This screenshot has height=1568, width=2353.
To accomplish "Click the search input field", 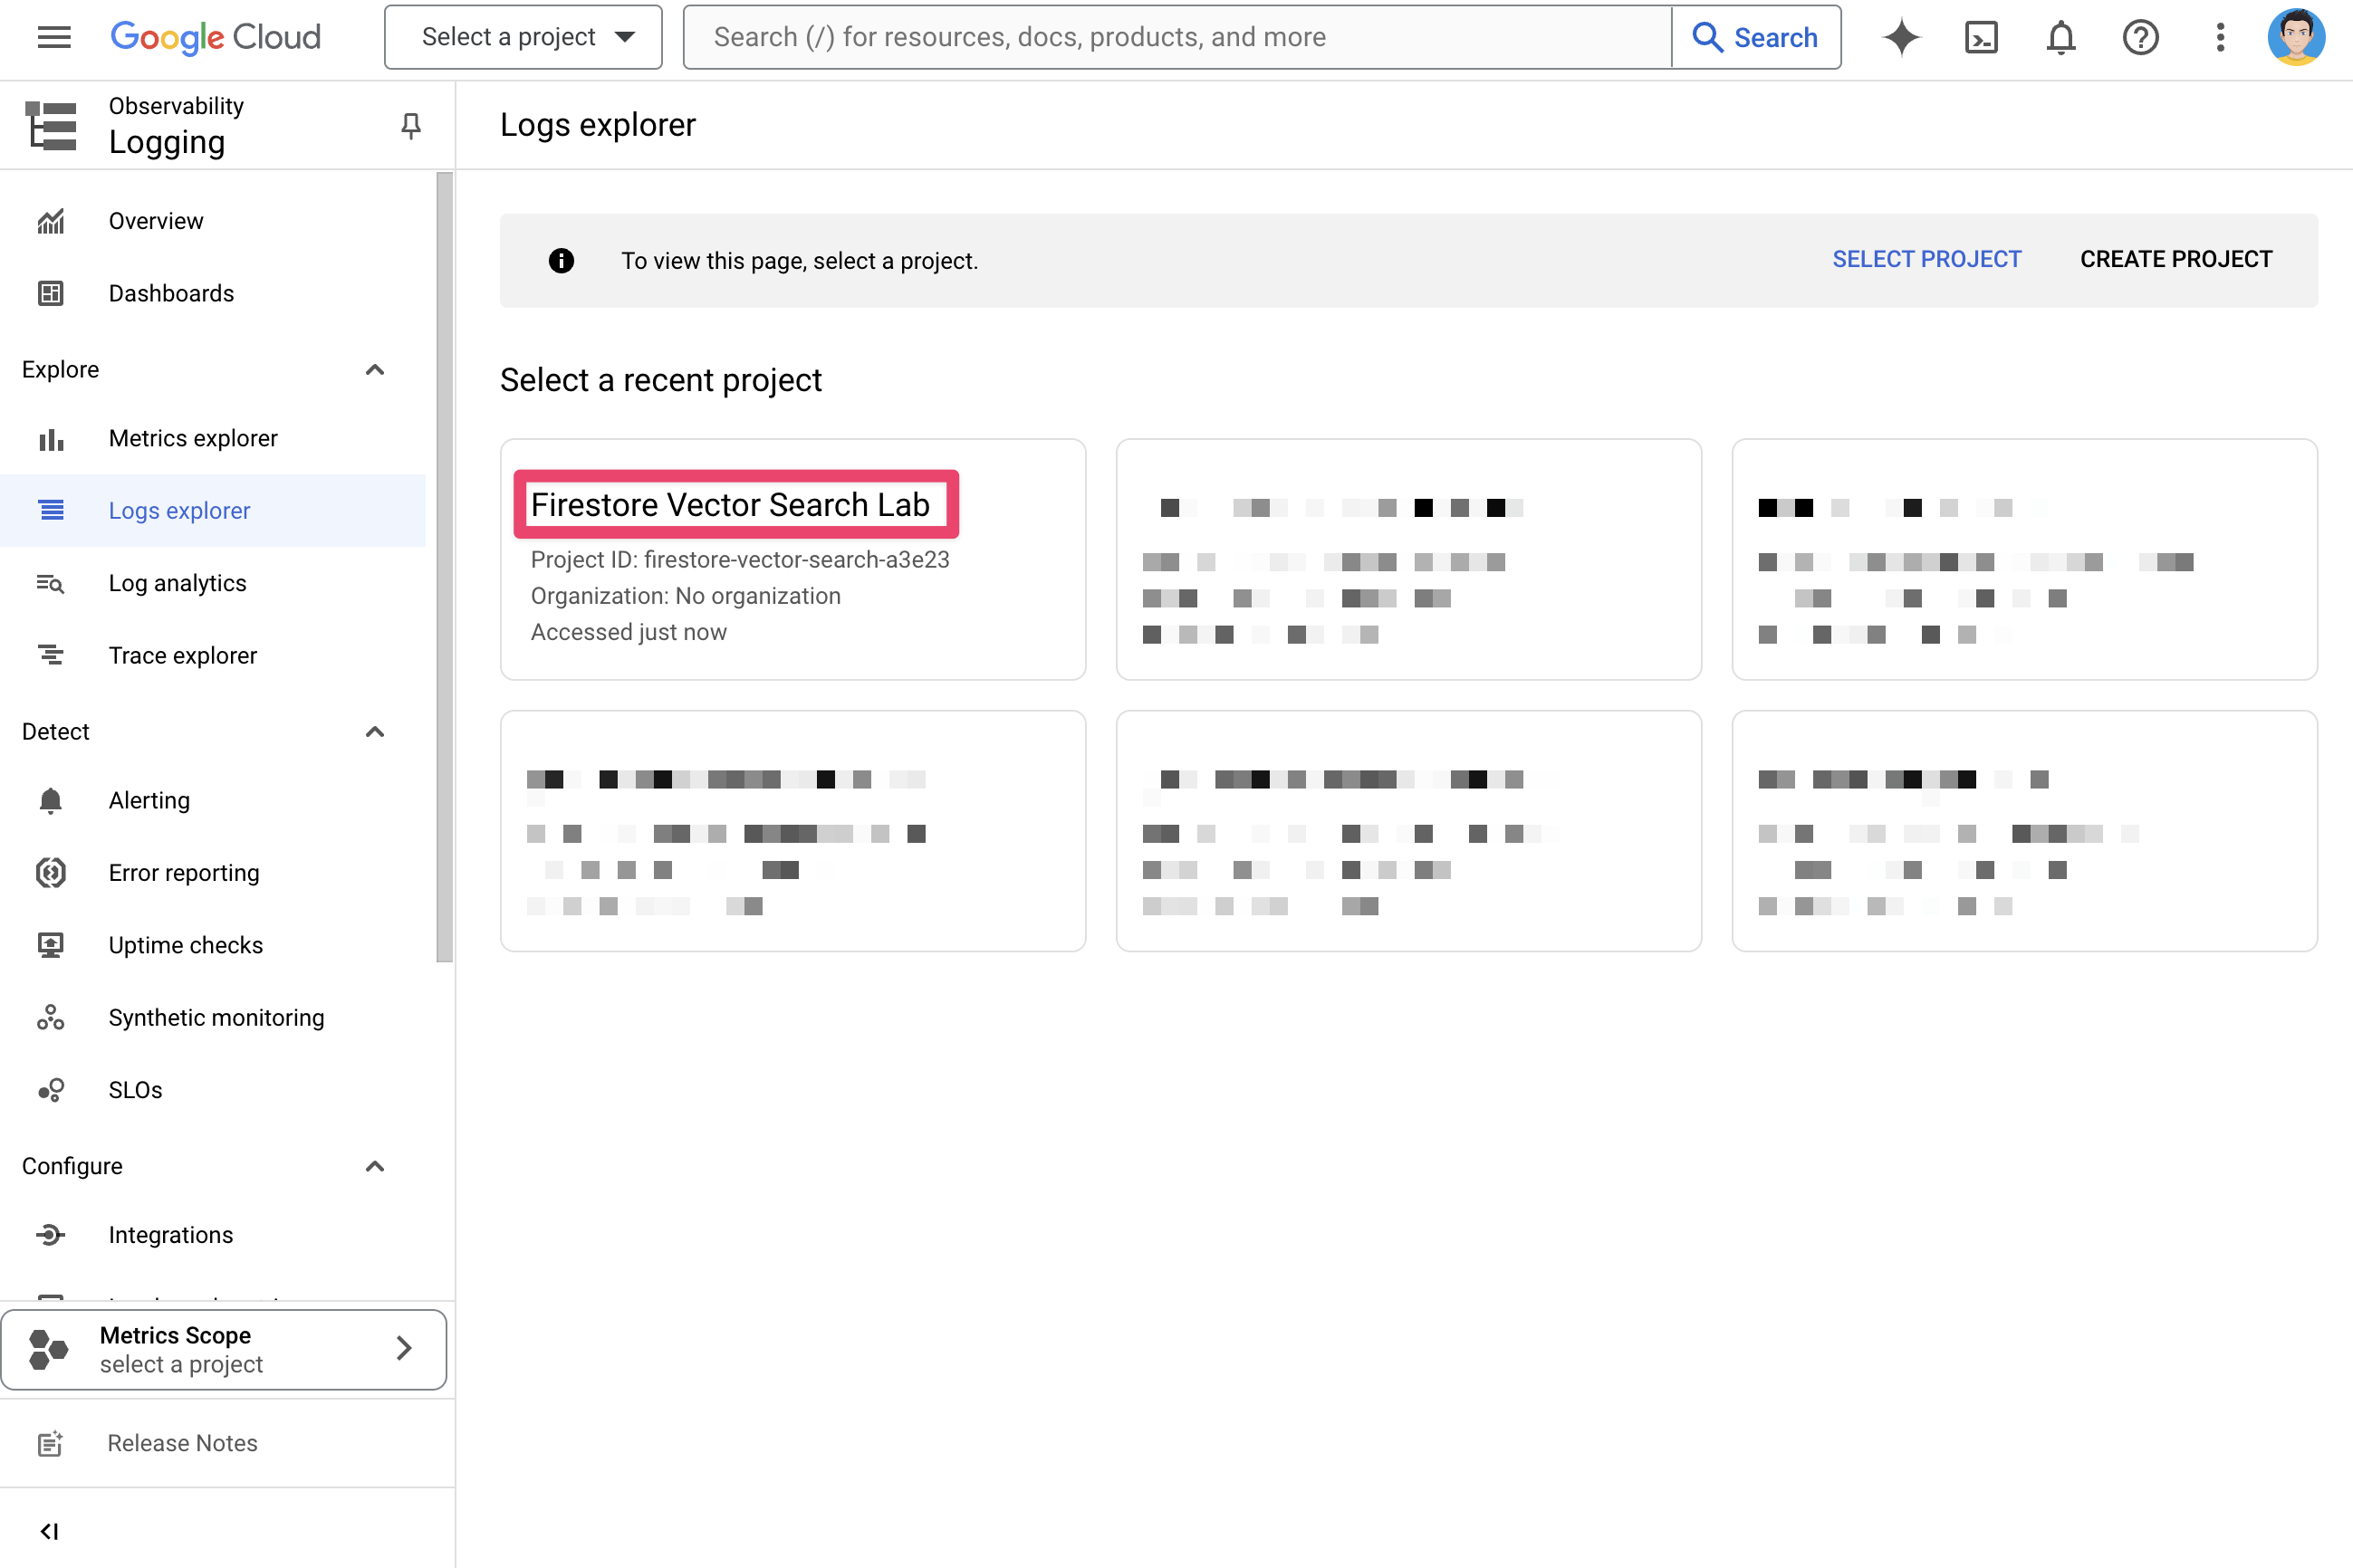I will (1176, 37).
